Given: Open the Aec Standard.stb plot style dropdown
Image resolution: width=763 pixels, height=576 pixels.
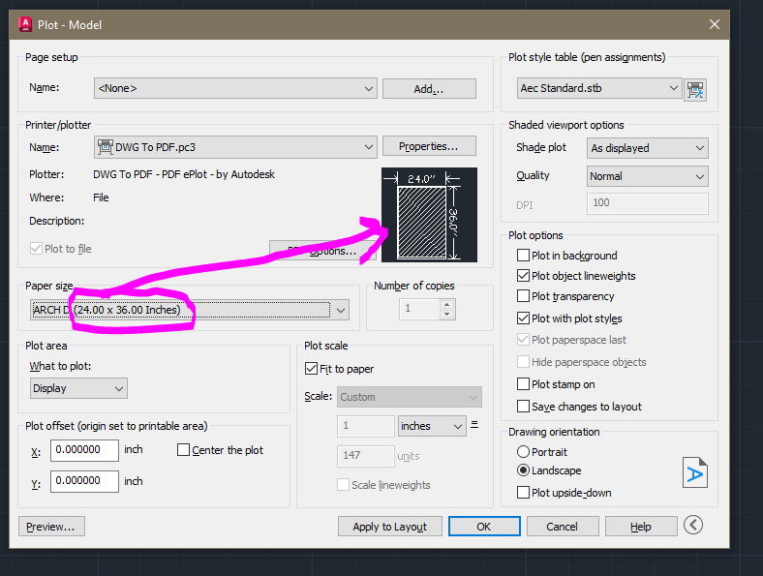Looking at the screenshot, I should 599,88.
